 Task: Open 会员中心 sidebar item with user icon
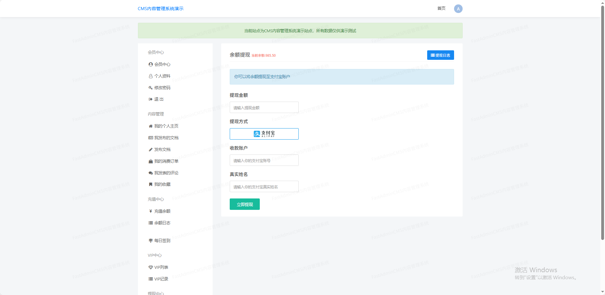click(159, 64)
